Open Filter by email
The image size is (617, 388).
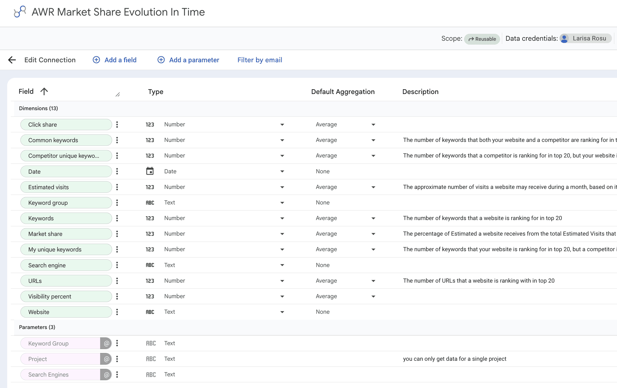[260, 60]
